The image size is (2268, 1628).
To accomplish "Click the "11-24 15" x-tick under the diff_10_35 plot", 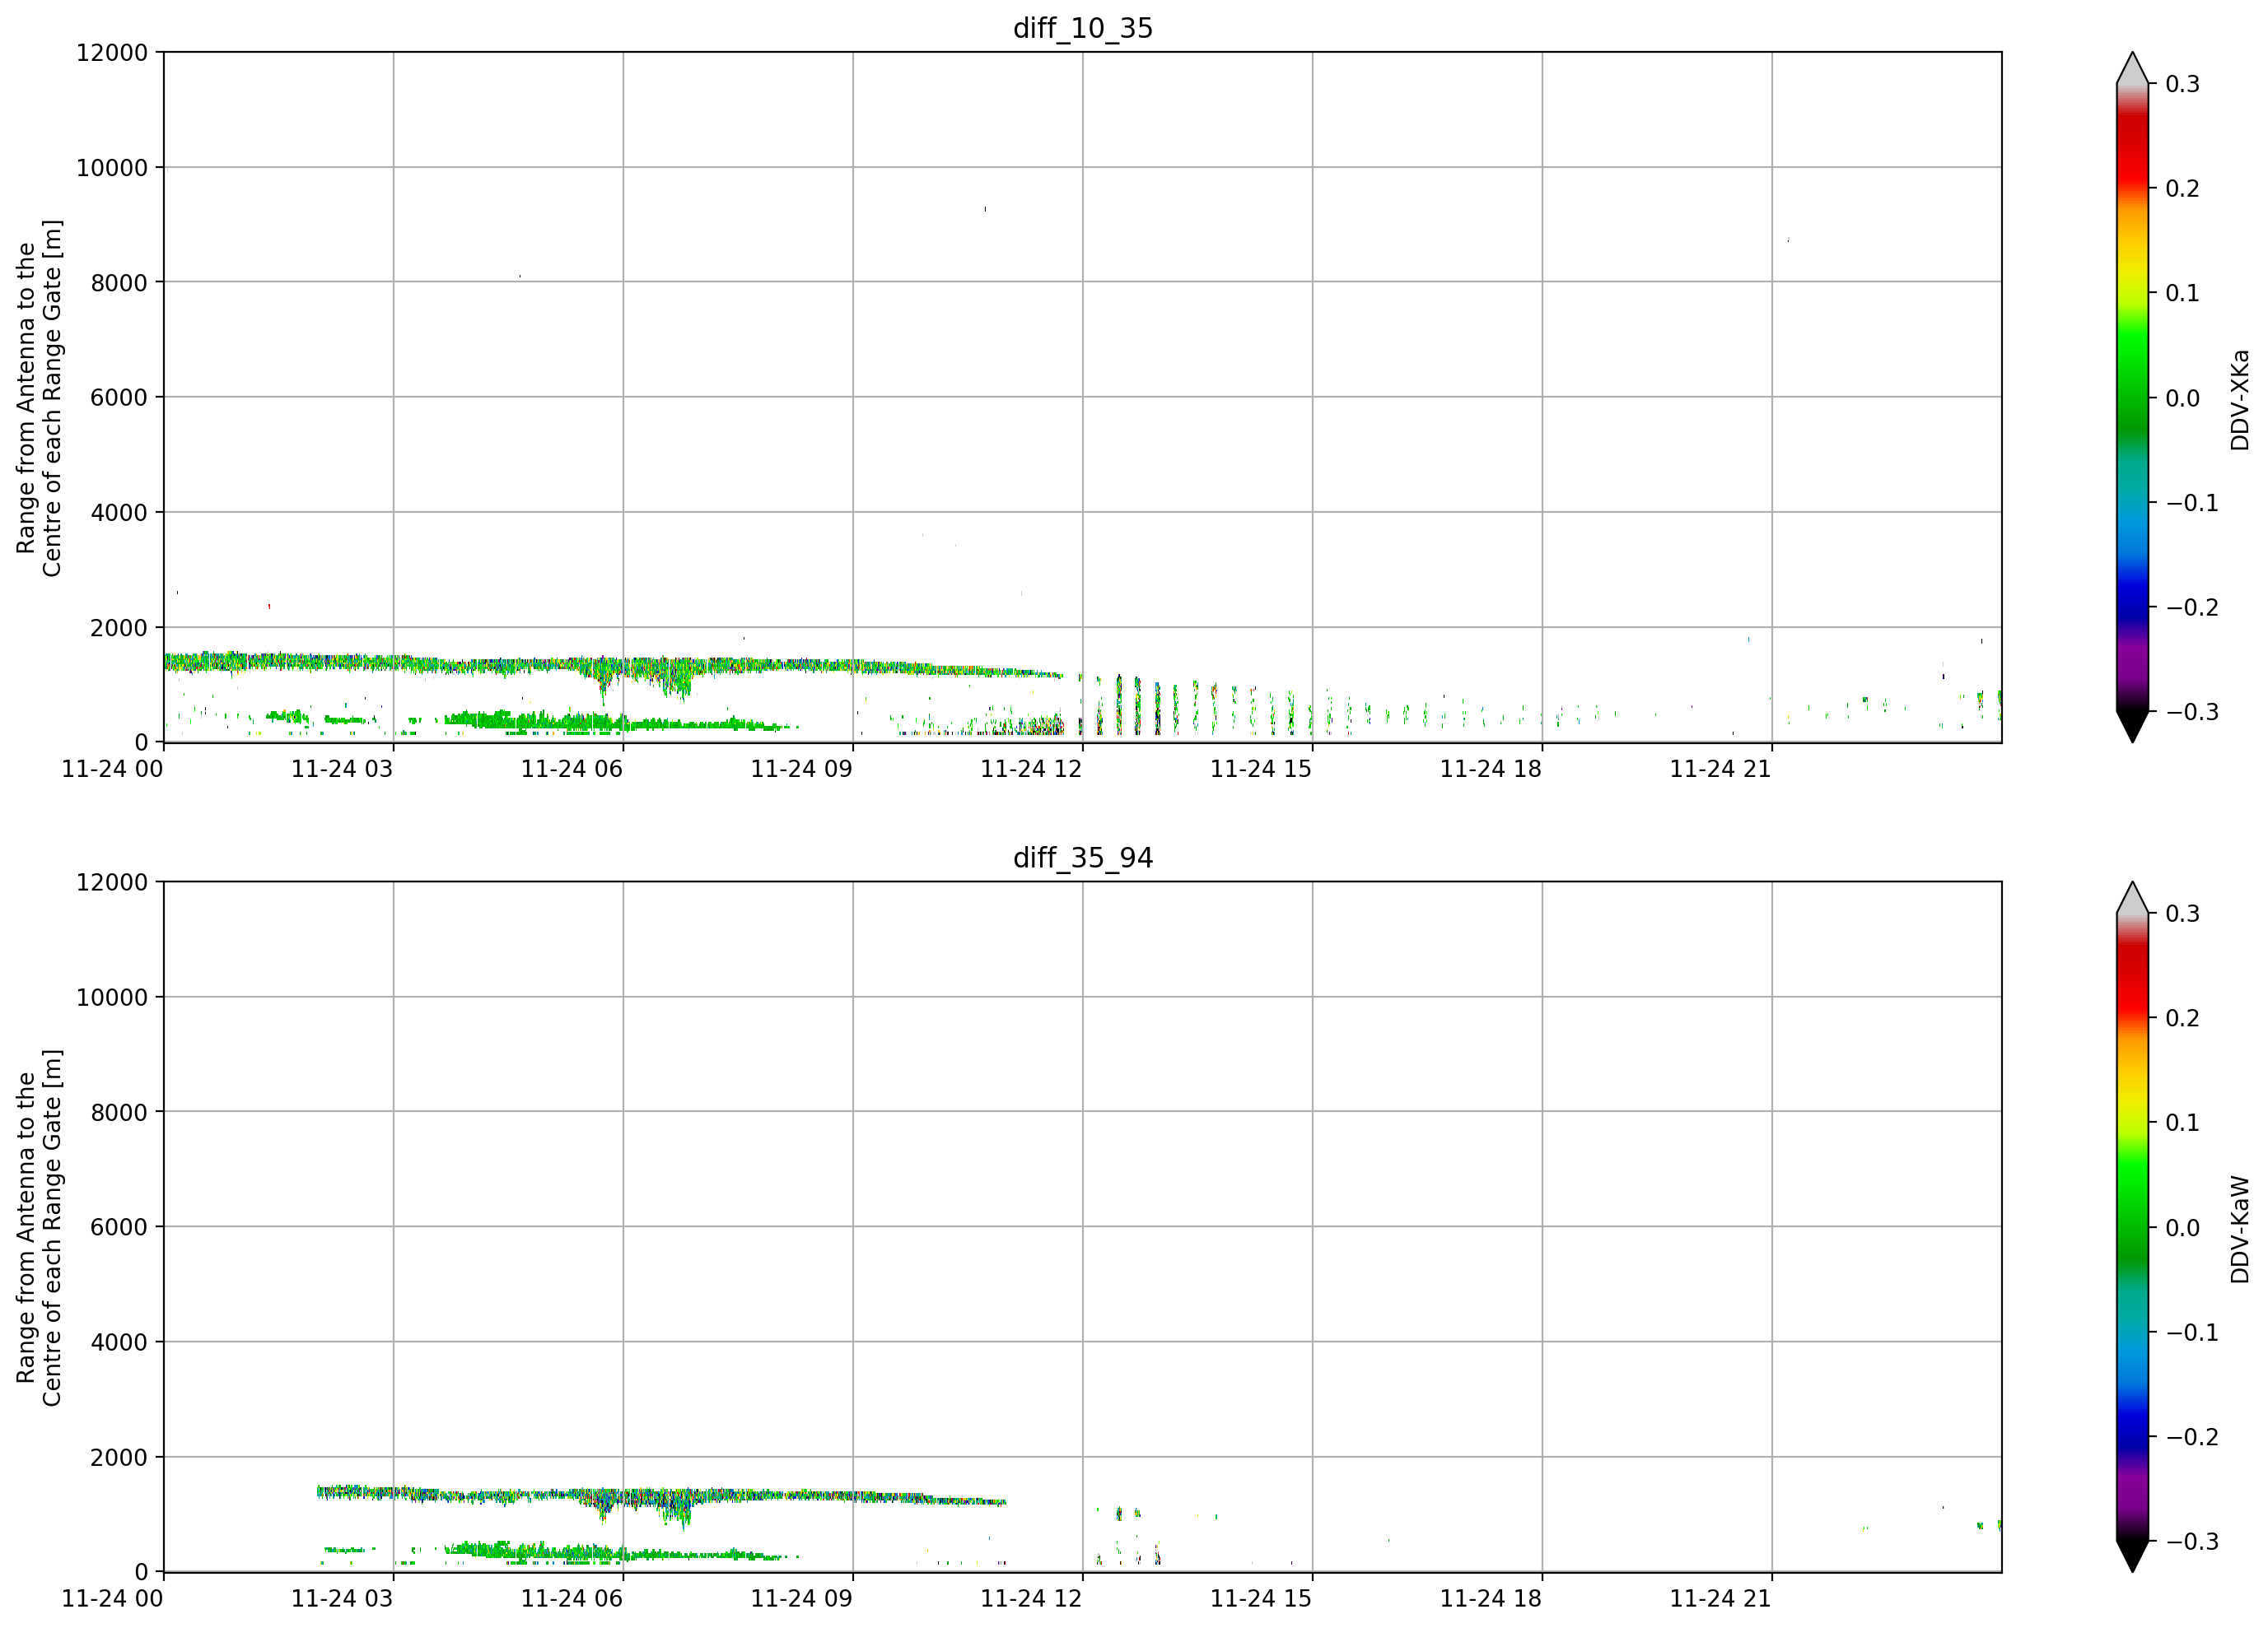I will pos(1261,769).
